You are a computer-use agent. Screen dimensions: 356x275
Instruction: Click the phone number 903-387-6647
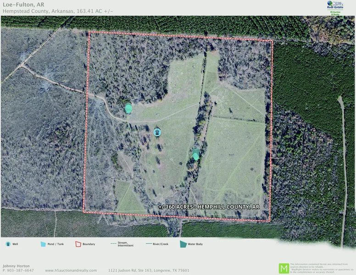pyautogui.click(x=21, y=270)
